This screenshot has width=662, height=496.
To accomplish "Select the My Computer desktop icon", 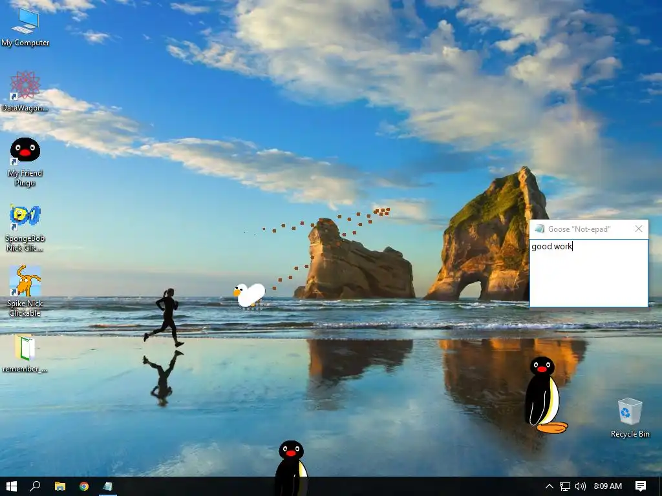I will [25, 26].
